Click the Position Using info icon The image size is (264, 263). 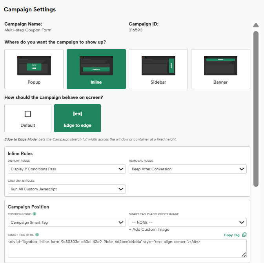pos(35,214)
